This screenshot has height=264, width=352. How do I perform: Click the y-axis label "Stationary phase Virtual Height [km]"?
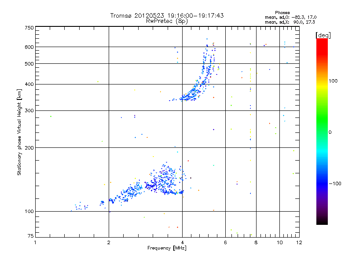click(x=19, y=132)
